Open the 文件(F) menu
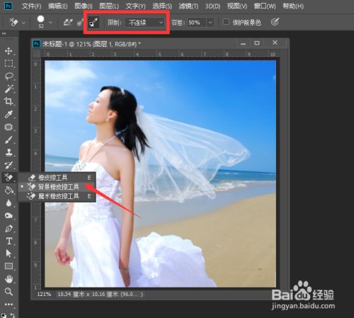354x318 pixels. coord(32,6)
